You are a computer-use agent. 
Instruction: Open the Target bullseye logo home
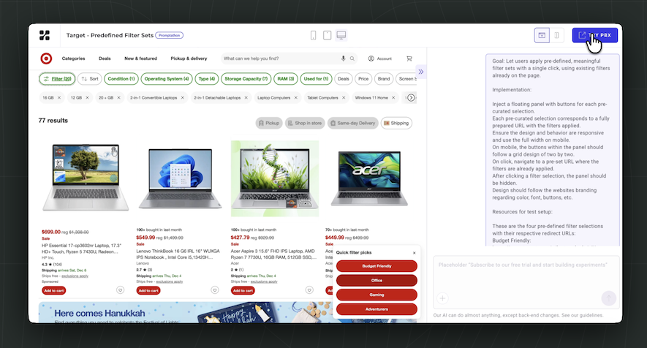(46, 58)
